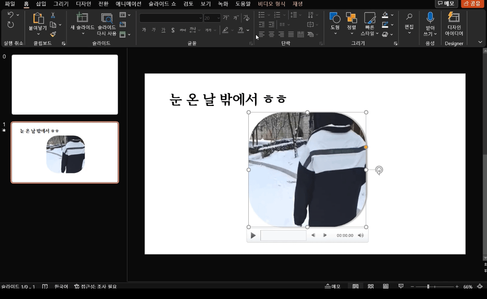Open the clipboard pane launcher
The image size is (487, 299).
click(x=63, y=43)
